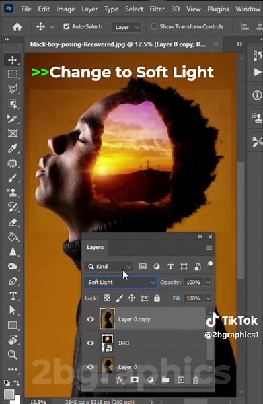Image resolution: width=263 pixels, height=404 pixels.
Task: Open Layers panel hamburger menu
Action: point(209,248)
